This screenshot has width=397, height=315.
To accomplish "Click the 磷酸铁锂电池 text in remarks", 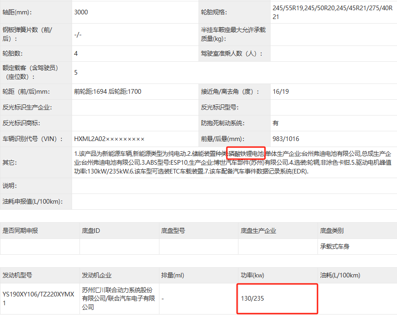I will pyautogui.click(x=246, y=154).
